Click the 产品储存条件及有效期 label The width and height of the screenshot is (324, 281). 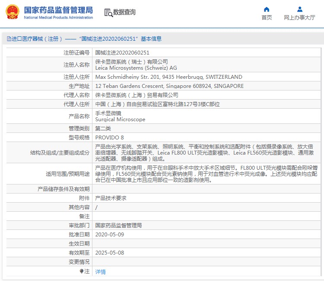(x=64, y=189)
